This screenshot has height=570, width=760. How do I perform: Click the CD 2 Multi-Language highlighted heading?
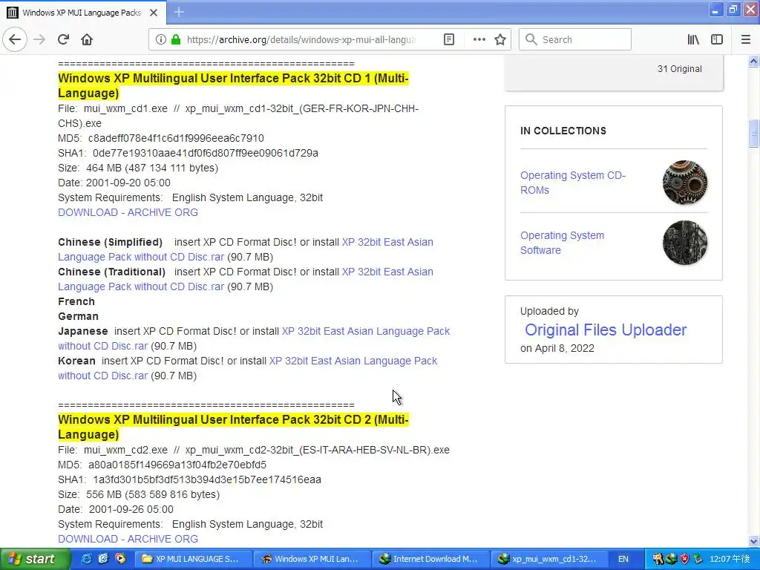[x=234, y=427]
